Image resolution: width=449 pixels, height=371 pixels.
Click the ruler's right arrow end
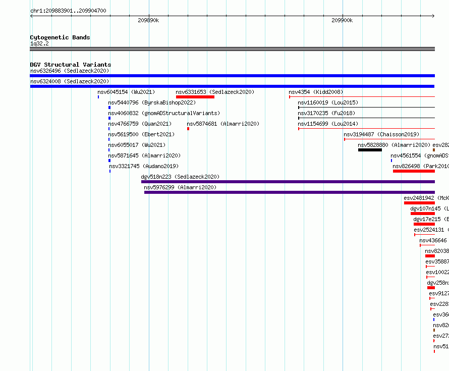coord(433,16)
